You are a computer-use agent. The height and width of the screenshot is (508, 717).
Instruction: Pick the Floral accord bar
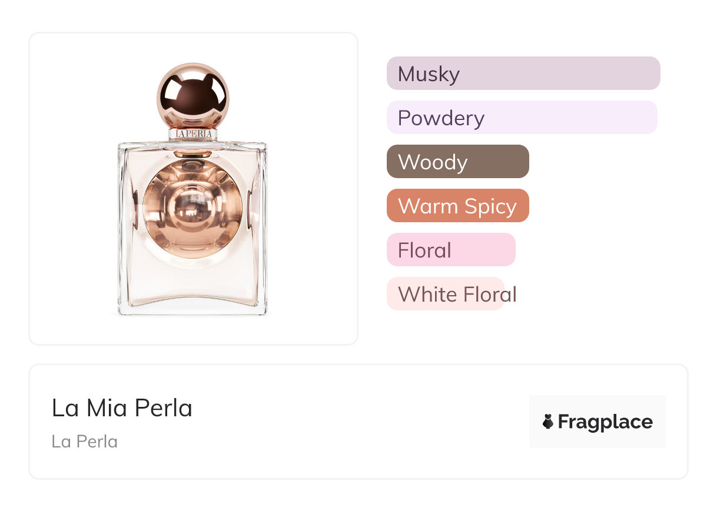point(451,250)
